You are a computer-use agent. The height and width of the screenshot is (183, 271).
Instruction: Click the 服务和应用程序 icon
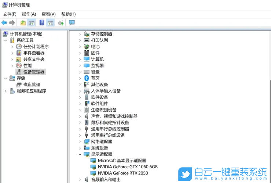click(x=12, y=91)
